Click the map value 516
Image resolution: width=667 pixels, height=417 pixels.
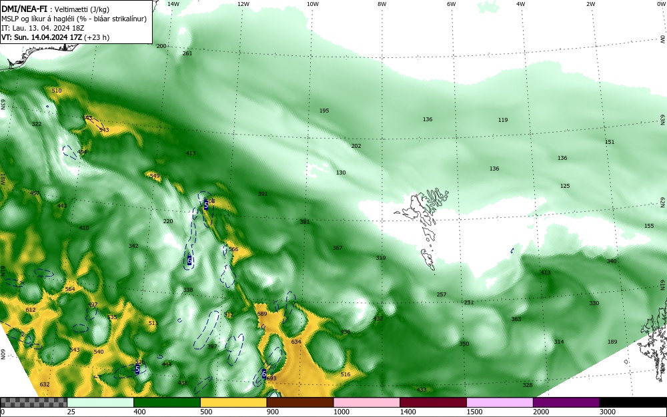point(346,374)
